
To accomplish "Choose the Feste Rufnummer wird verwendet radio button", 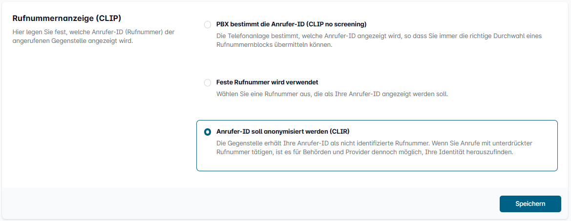I will [208, 82].
